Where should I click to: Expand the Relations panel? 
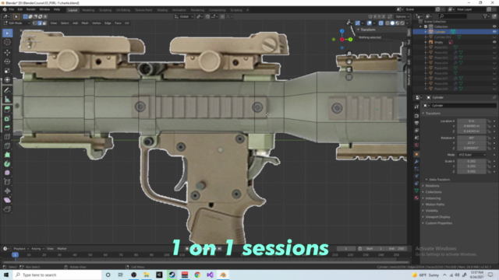(431, 186)
